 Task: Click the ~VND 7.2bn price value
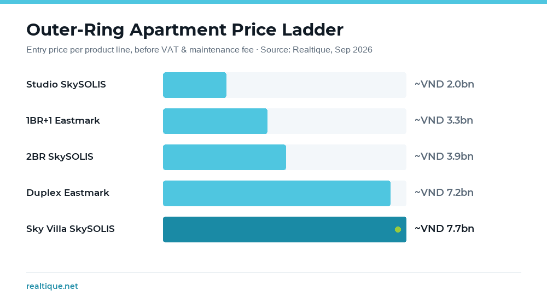point(444,193)
